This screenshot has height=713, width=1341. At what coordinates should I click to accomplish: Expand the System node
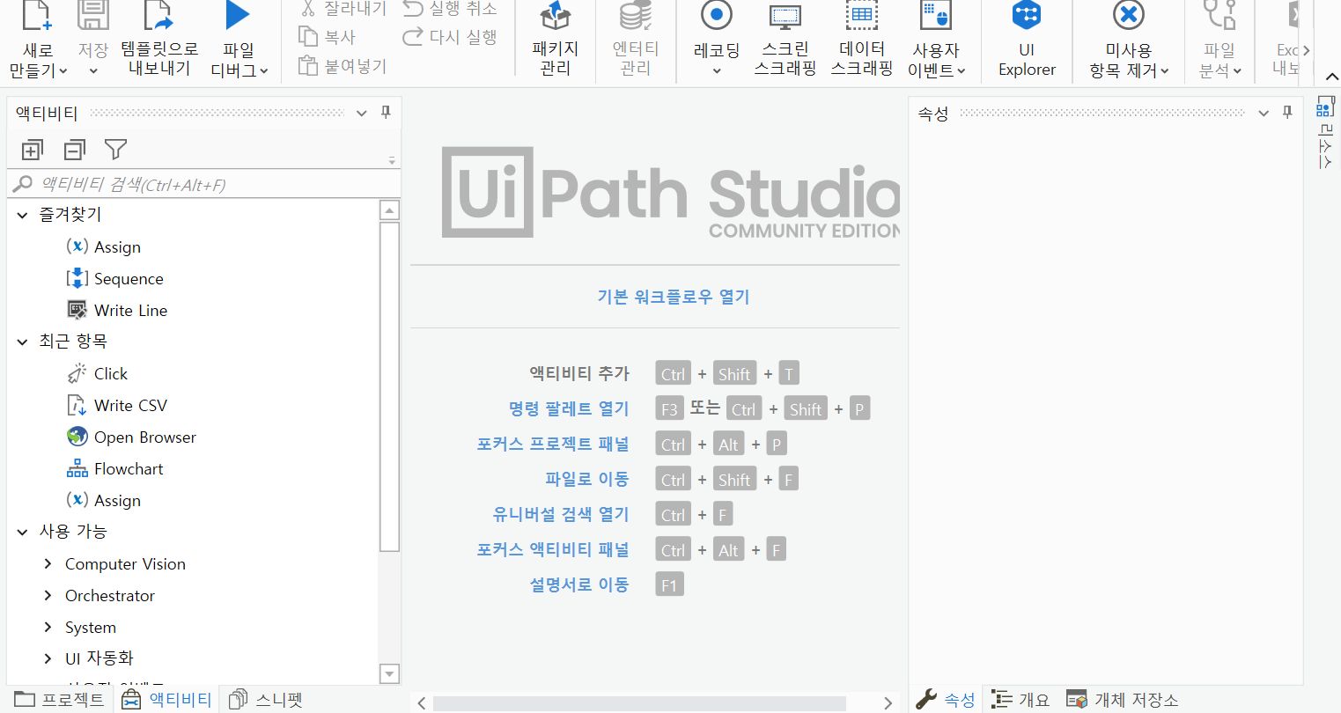point(48,627)
